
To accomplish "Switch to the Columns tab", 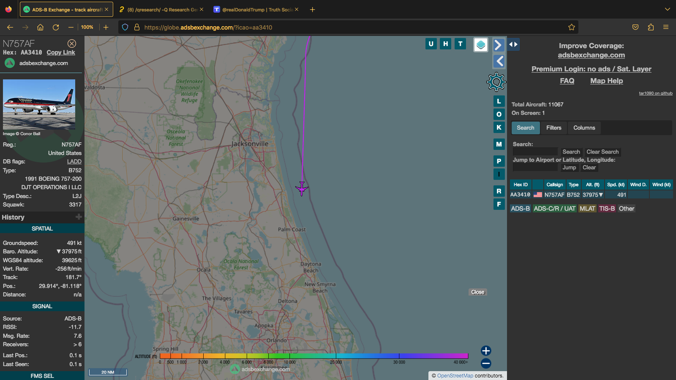I will [x=584, y=128].
